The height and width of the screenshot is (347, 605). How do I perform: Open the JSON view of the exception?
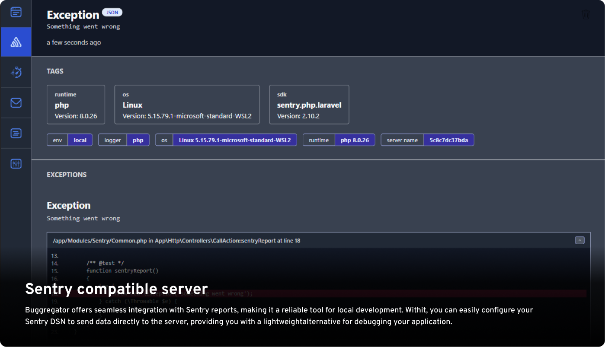point(112,12)
